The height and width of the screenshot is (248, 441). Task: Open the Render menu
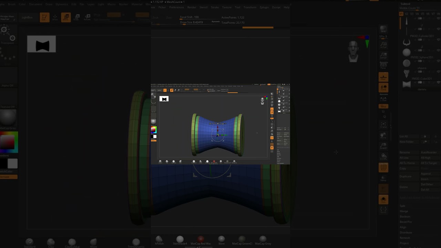tap(192, 7)
